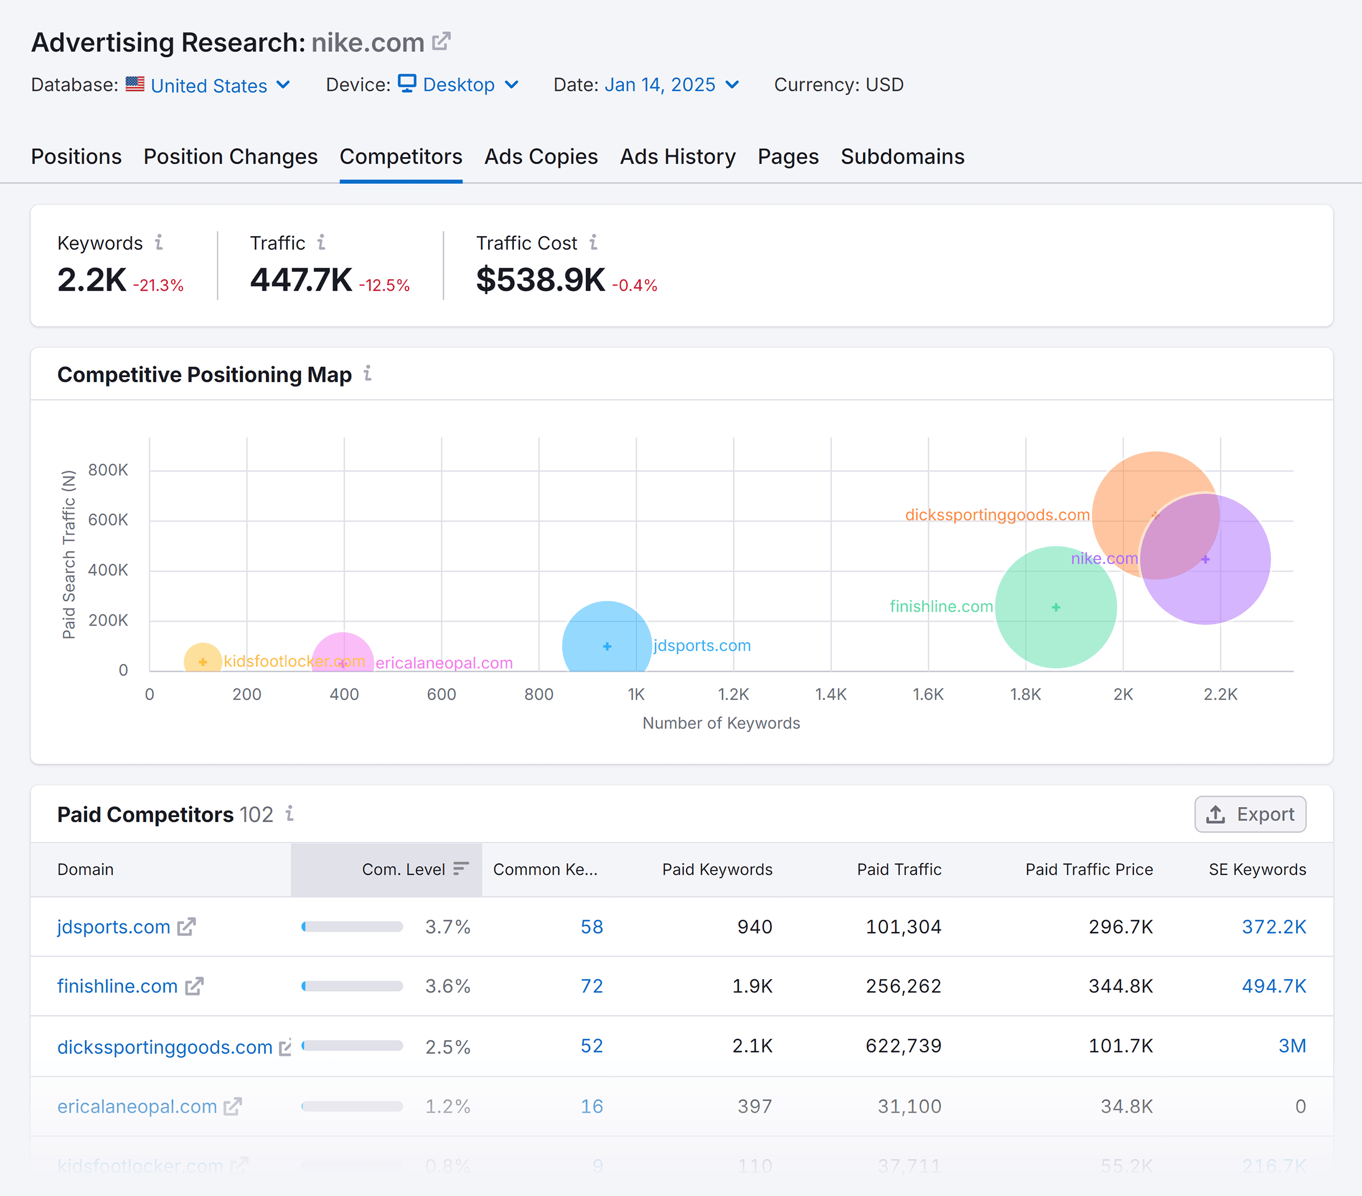Click ericalaneopal.com paid keywords 397
This screenshot has height=1196, width=1362.
[755, 1107]
